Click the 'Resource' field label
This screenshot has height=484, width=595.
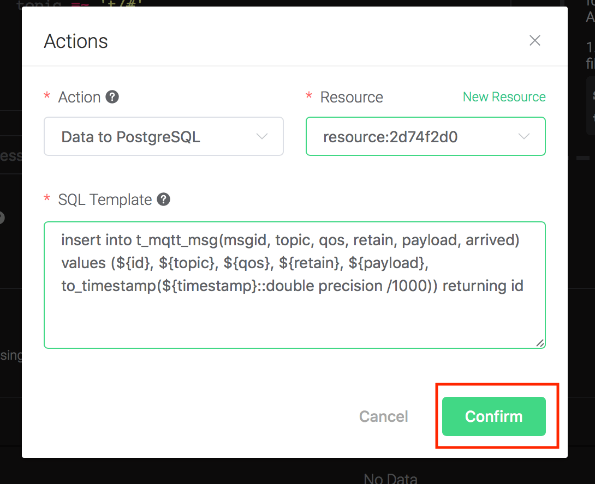(352, 97)
